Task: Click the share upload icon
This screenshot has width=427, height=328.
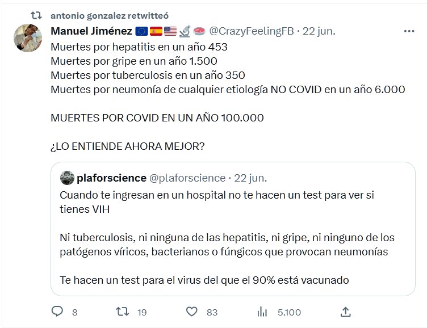Action: (345, 312)
